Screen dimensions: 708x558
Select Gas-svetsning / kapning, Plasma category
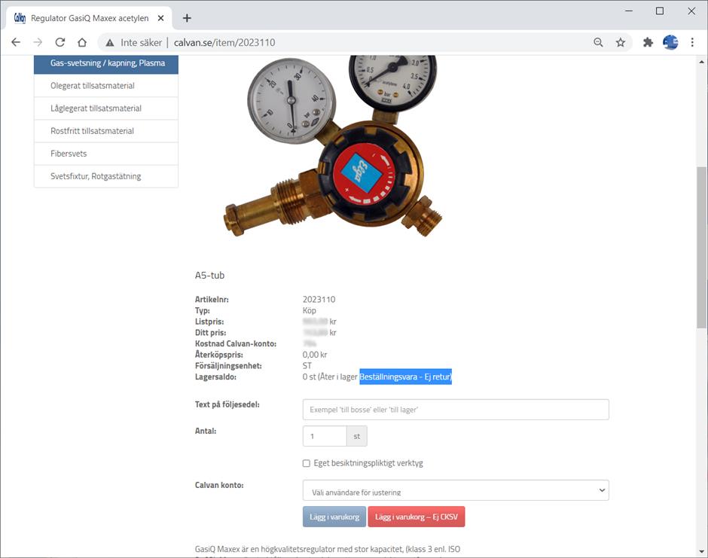106,63
